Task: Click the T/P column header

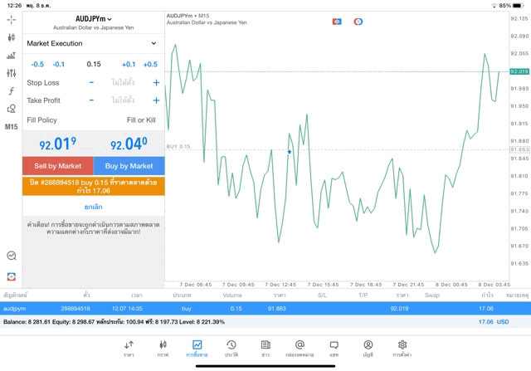Action: [363, 295]
